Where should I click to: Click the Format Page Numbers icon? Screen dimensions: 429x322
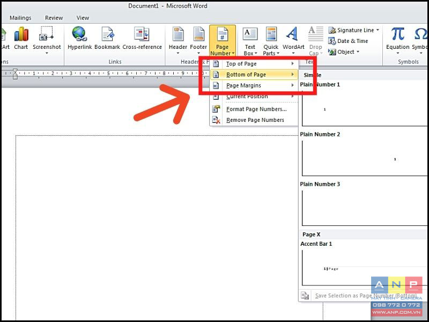coord(216,109)
